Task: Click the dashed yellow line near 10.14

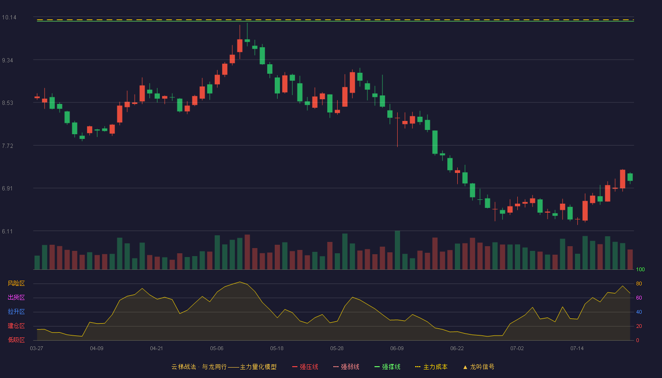Action: point(335,20)
